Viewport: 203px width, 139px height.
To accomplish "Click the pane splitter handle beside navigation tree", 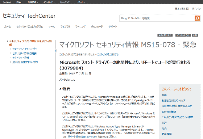I will click(56, 51).
